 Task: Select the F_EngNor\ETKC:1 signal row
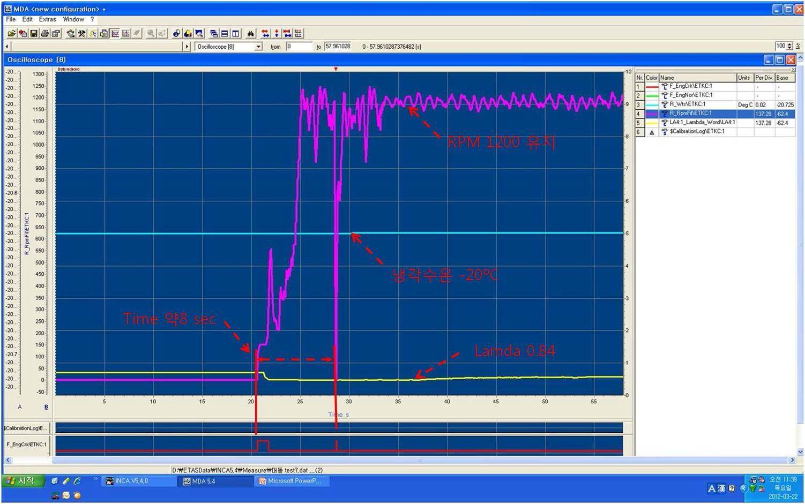click(x=715, y=95)
